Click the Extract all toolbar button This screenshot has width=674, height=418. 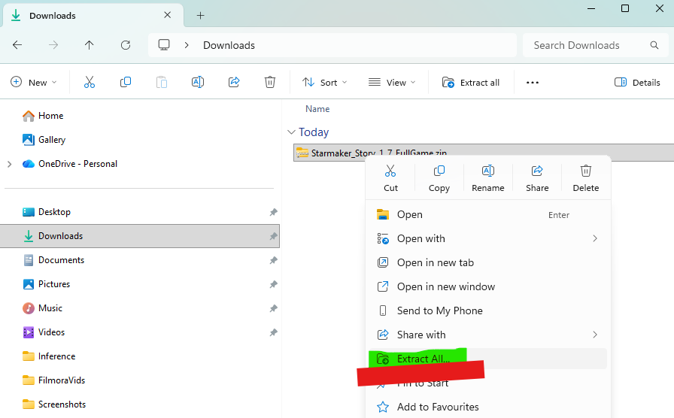[471, 83]
